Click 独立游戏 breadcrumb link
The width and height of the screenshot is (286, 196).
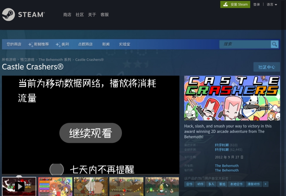tap(27, 60)
